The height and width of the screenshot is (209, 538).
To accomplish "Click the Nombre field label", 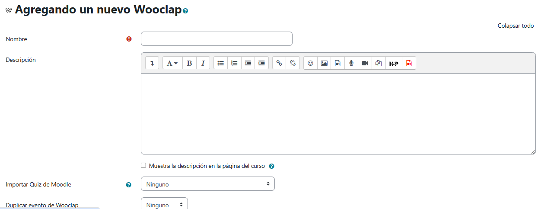I will tap(16, 39).
